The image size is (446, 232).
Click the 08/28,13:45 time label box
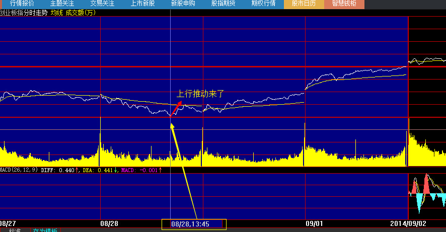[194, 224]
